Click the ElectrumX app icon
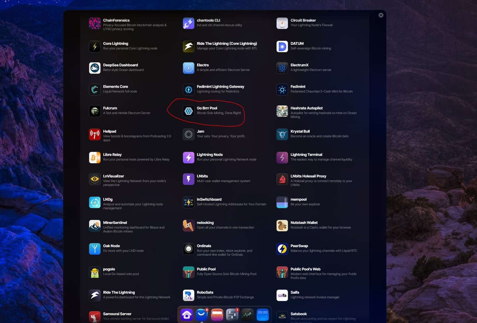Screen dimensions: 477x323 pos(282,68)
